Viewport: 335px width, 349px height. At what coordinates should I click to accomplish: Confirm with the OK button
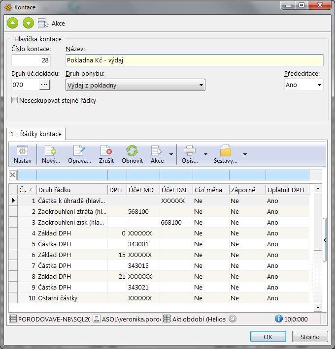click(268, 337)
